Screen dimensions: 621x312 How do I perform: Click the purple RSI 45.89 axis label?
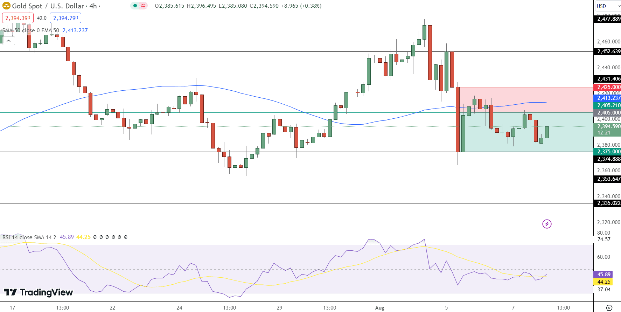(x=603, y=275)
